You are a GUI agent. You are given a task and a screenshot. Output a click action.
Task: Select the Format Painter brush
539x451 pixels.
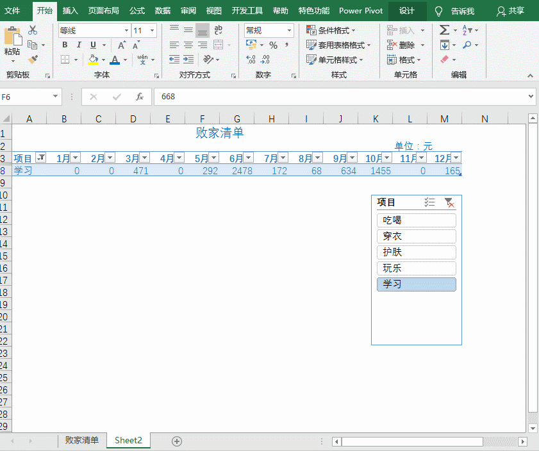[33, 60]
